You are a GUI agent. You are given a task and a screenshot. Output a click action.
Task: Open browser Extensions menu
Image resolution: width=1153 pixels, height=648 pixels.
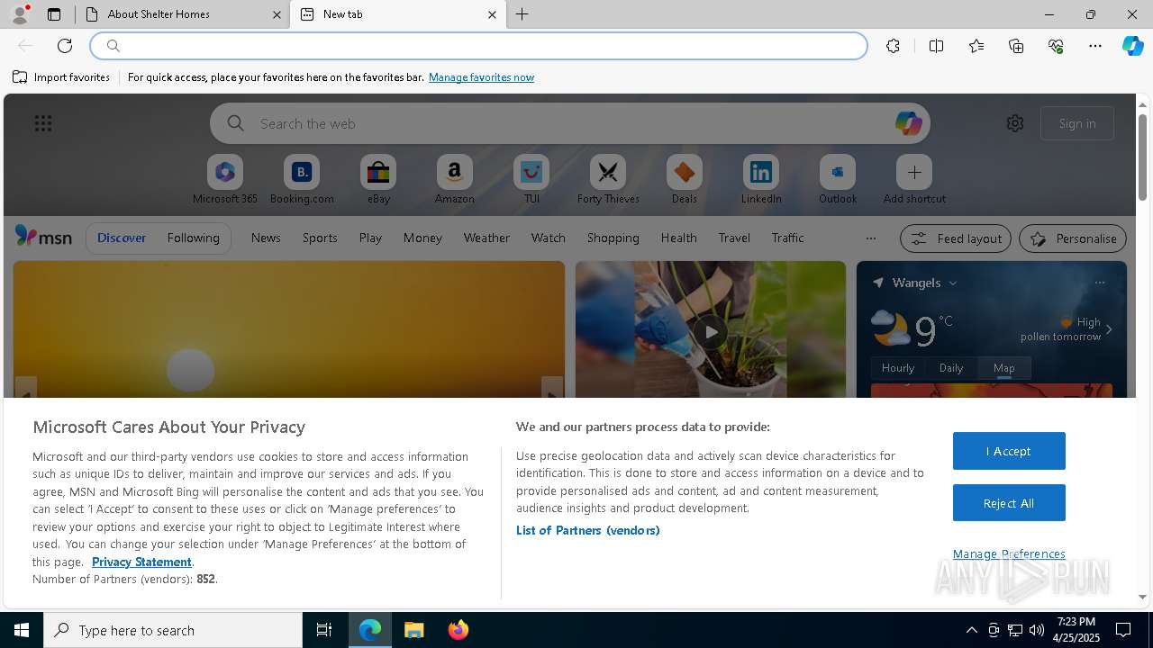click(x=893, y=46)
